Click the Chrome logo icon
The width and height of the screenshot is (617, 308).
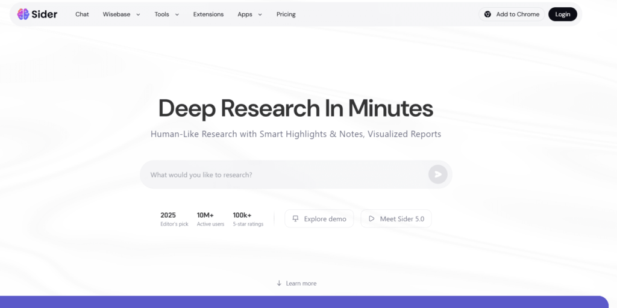(488, 14)
